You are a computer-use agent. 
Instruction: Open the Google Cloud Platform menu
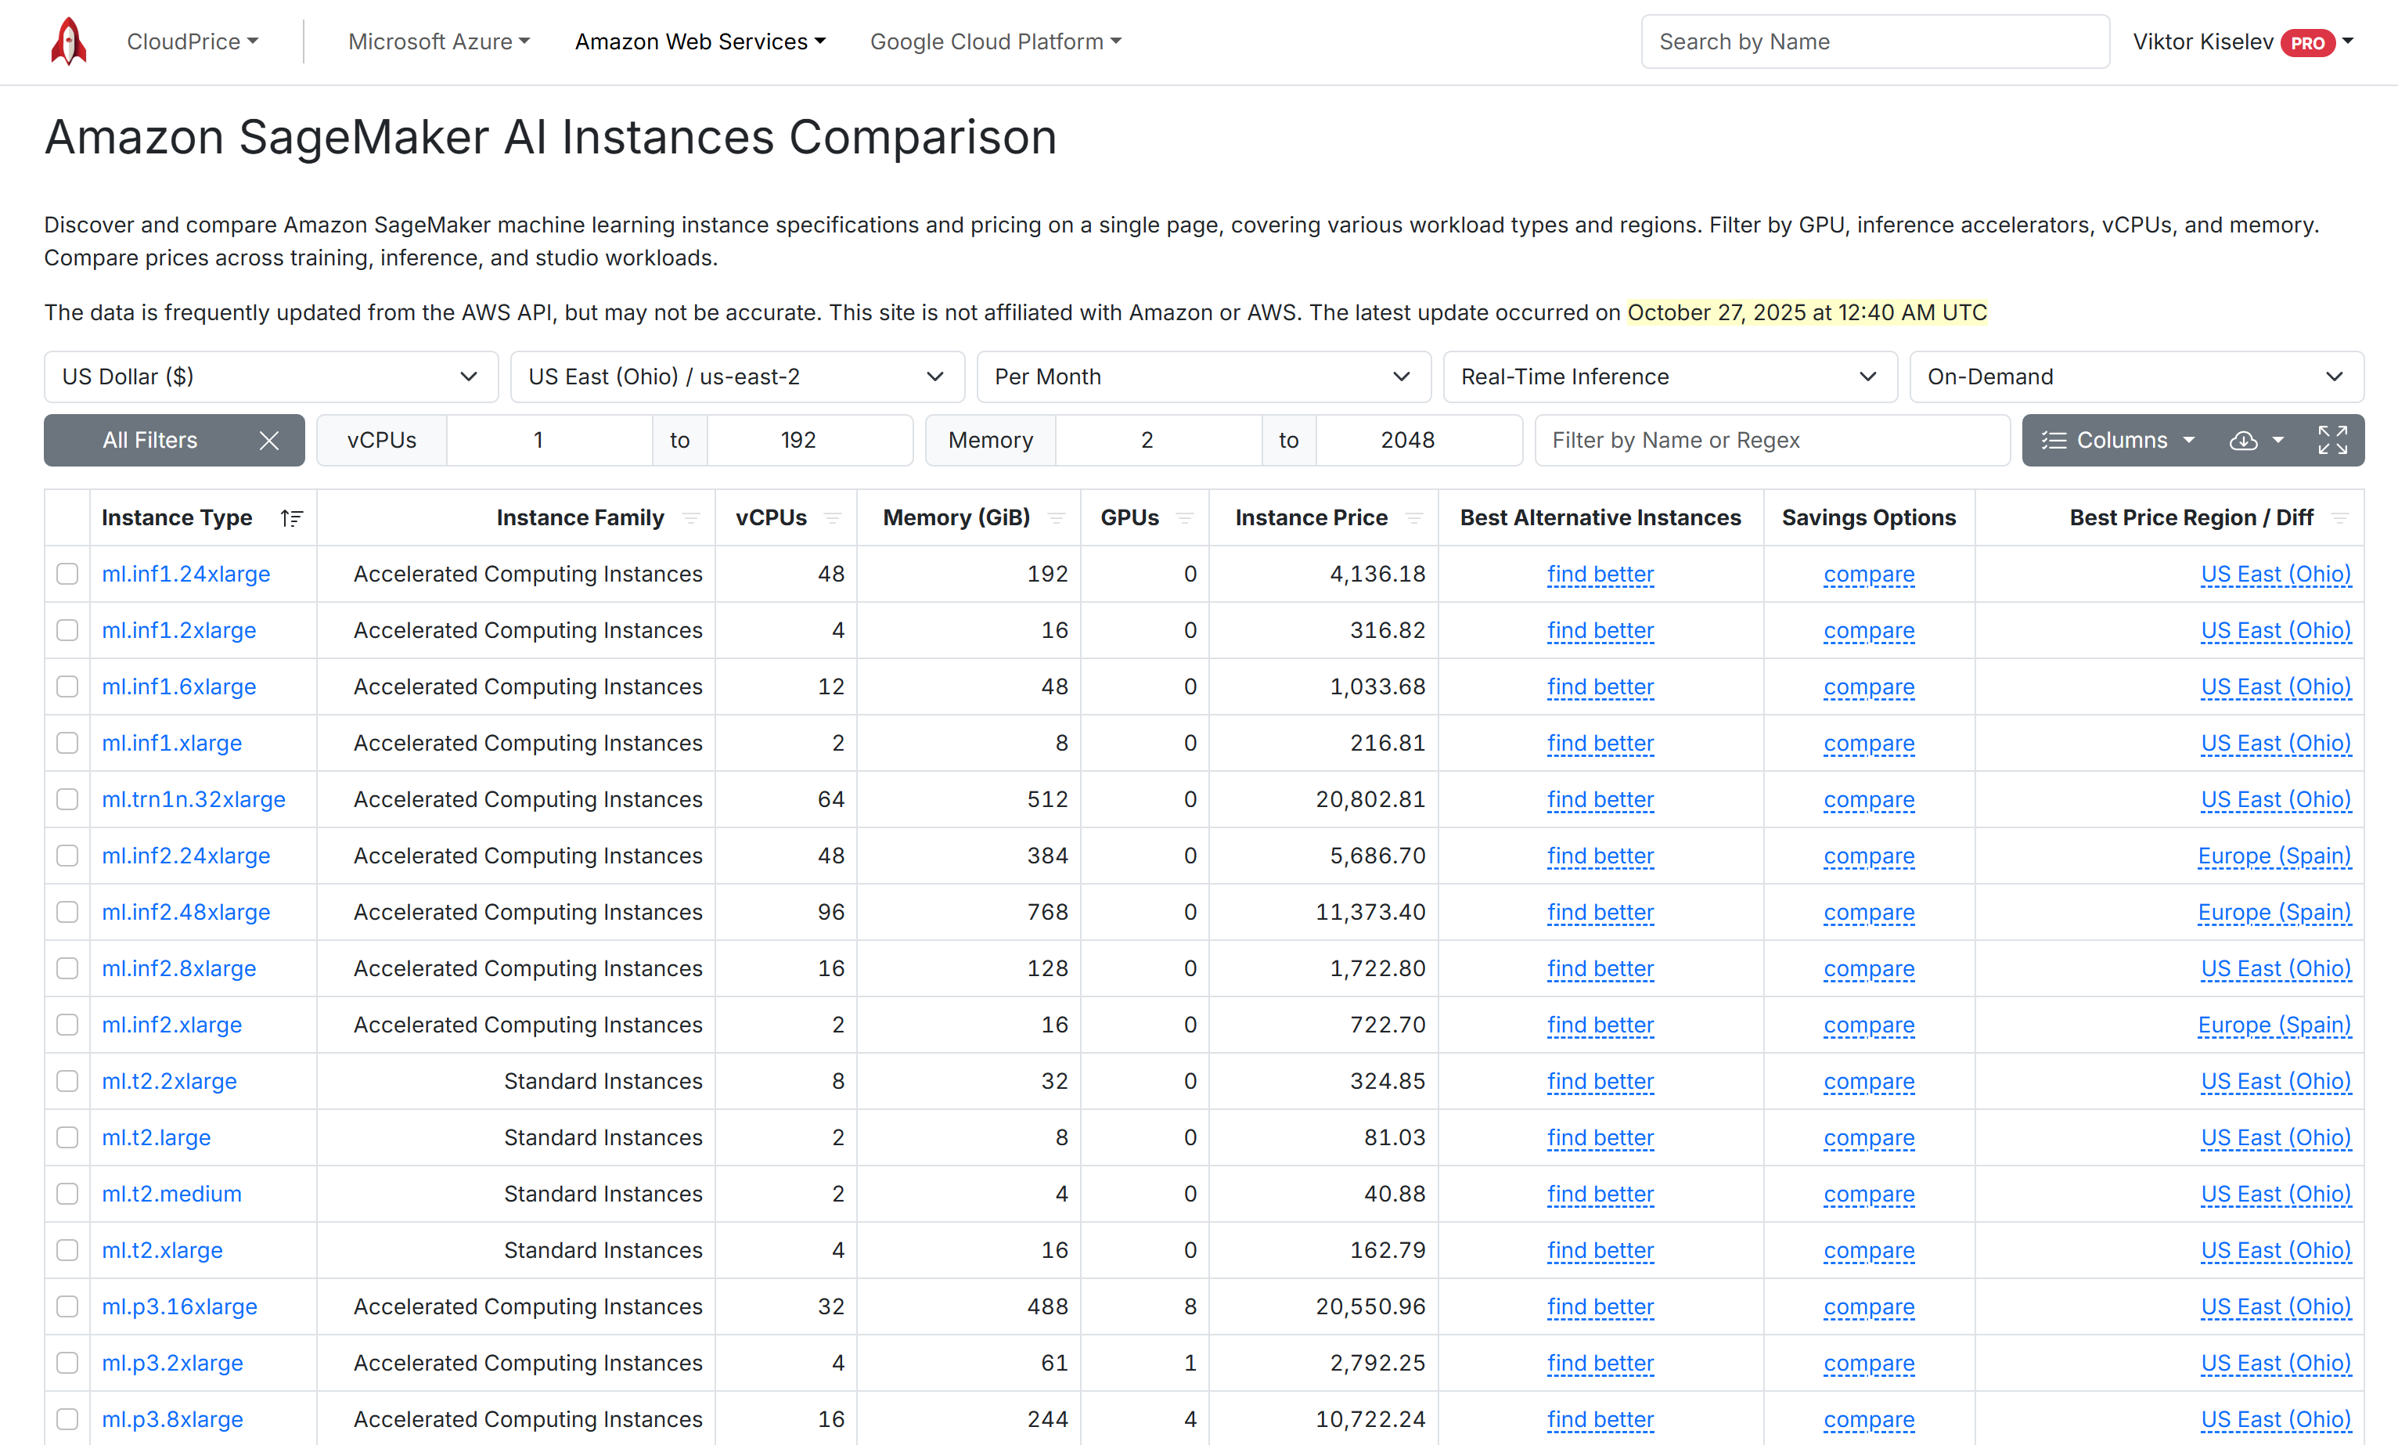pyautogui.click(x=995, y=41)
